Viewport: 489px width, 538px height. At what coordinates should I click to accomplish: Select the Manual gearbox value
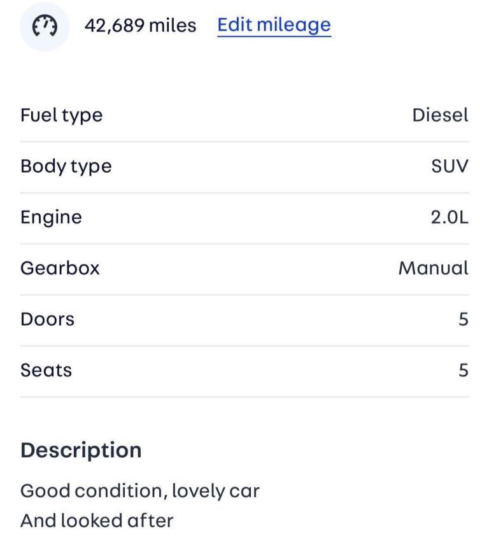pos(433,268)
